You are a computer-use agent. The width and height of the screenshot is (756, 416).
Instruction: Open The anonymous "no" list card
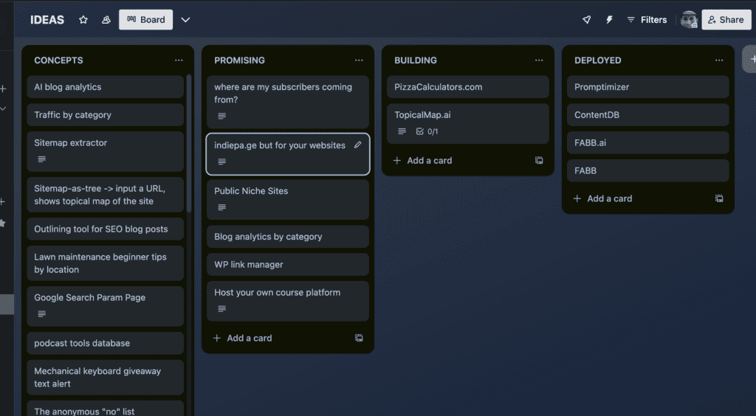tap(105, 409)
